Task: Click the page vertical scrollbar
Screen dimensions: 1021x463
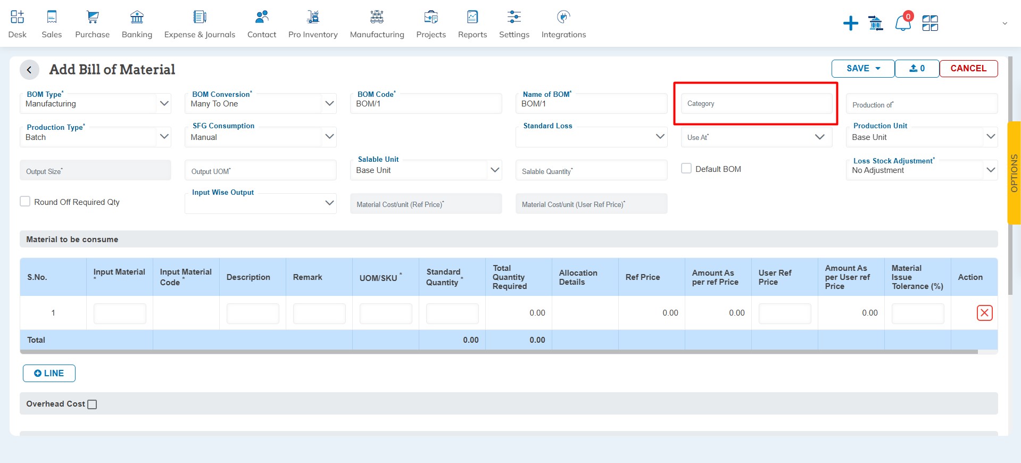Action: 1010,176
